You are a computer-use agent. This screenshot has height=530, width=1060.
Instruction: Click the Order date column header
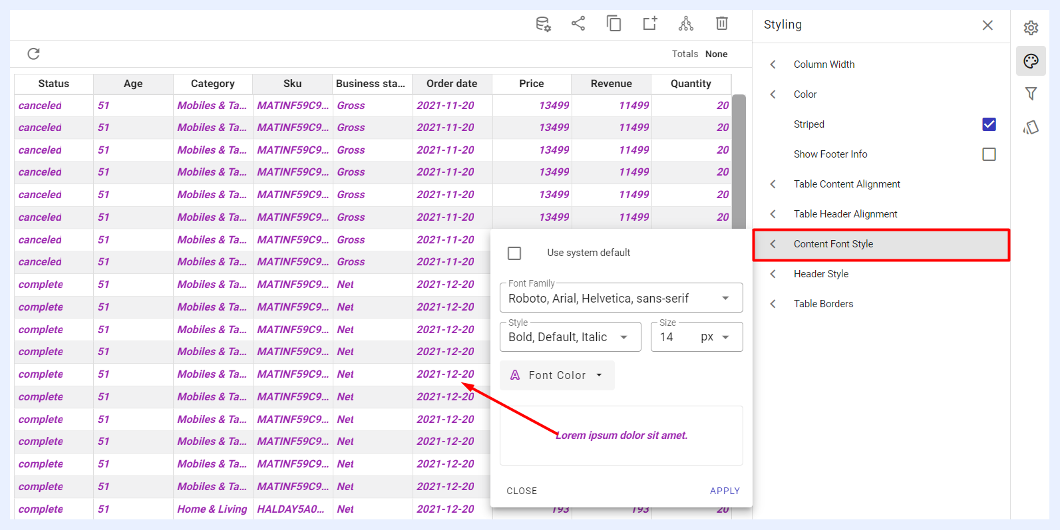click(x=452, y=84)
